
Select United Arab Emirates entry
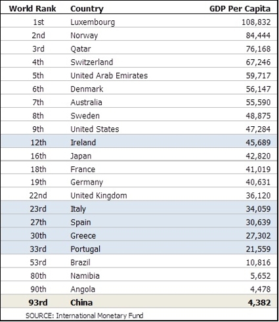[109, 76]
